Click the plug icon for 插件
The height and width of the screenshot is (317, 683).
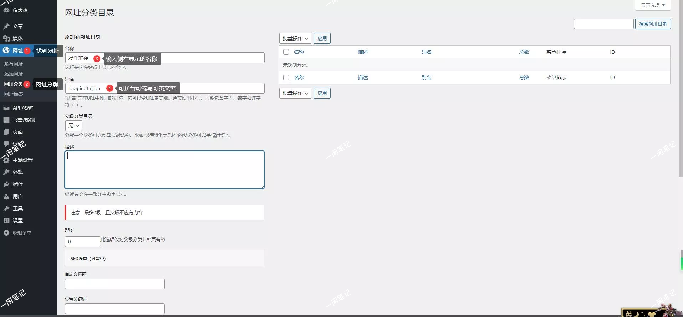pos(6,184)
